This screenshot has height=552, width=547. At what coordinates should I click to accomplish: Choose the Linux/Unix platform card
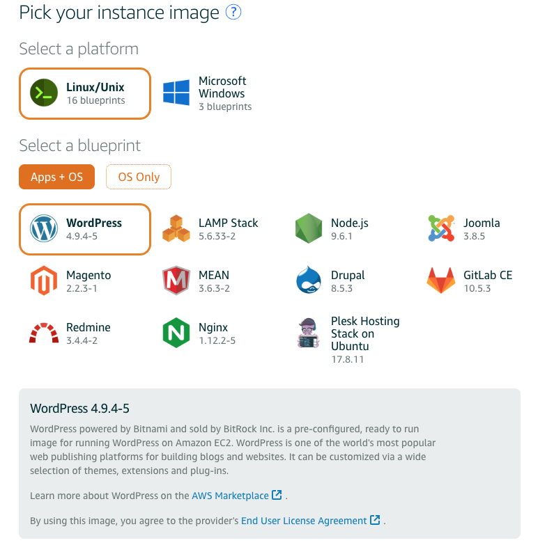[x=85, y=93]
